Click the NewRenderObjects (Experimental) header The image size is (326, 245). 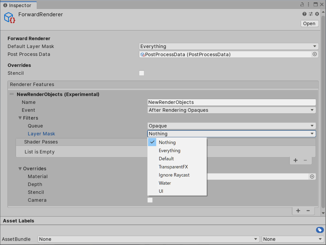pyautogui.click(x=58, y=95)
